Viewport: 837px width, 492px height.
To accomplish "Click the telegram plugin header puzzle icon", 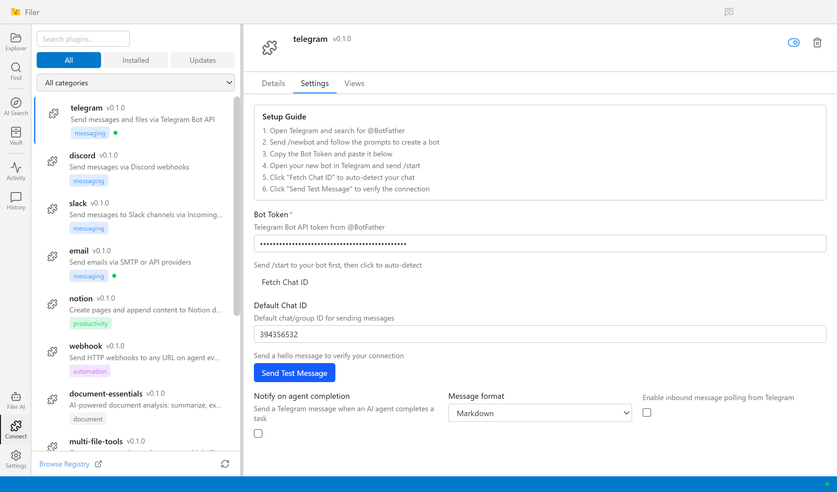I will (x=269, y=48).
